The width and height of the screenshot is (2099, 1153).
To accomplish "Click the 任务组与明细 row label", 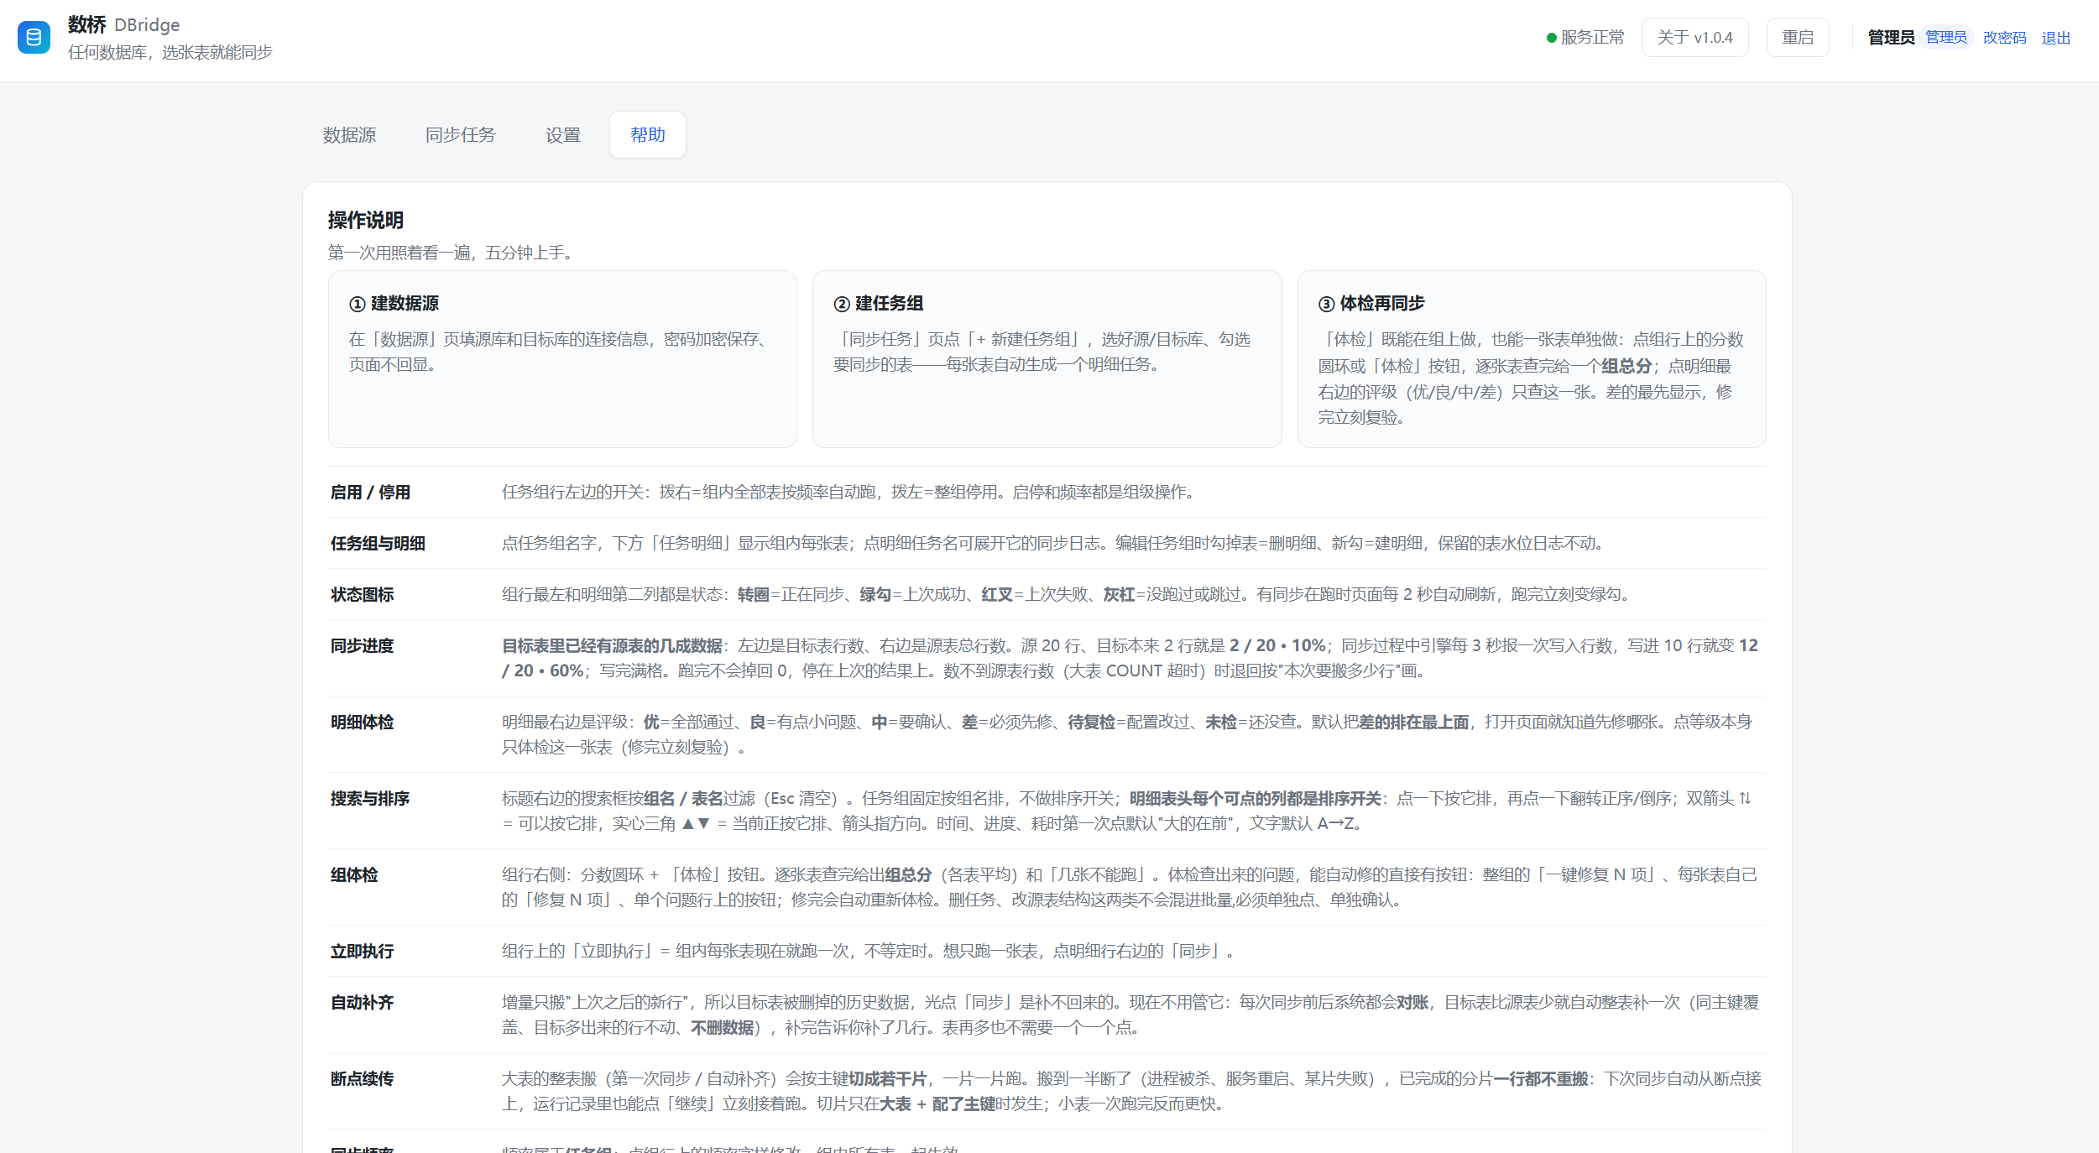I will point(379,544).
